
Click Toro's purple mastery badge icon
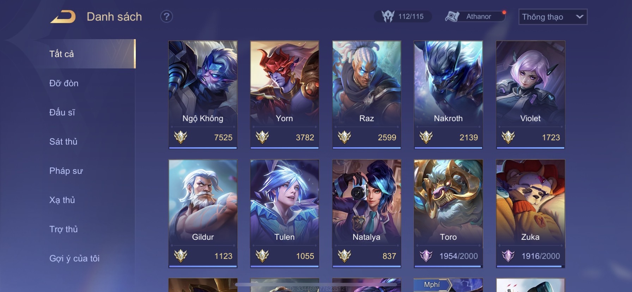426,256
